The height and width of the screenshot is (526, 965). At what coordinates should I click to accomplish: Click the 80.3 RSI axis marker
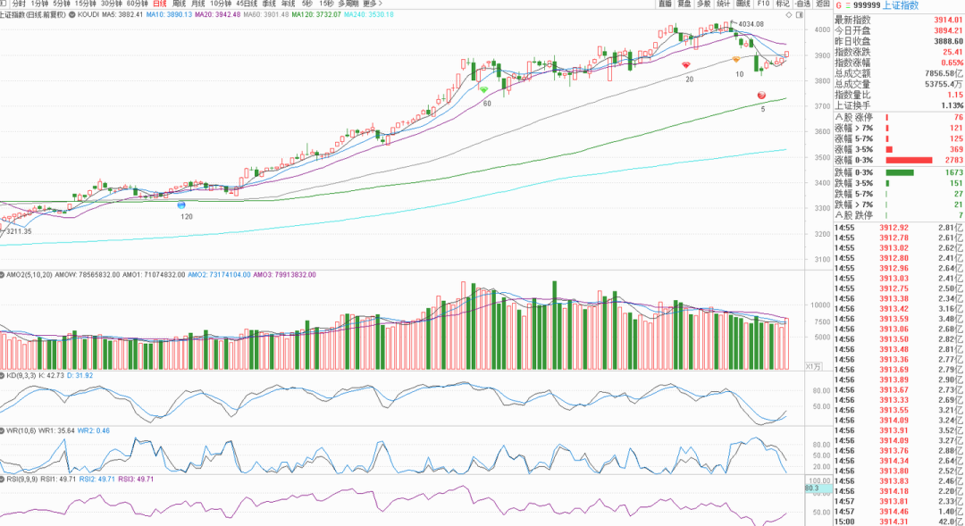click(818, 488)
